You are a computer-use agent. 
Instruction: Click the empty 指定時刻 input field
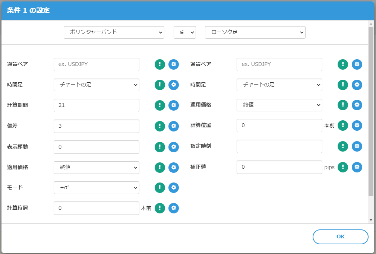click(279, 146)
